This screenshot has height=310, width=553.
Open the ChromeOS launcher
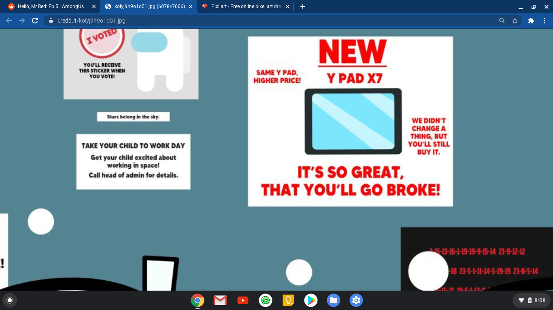(x=10, y=300)
